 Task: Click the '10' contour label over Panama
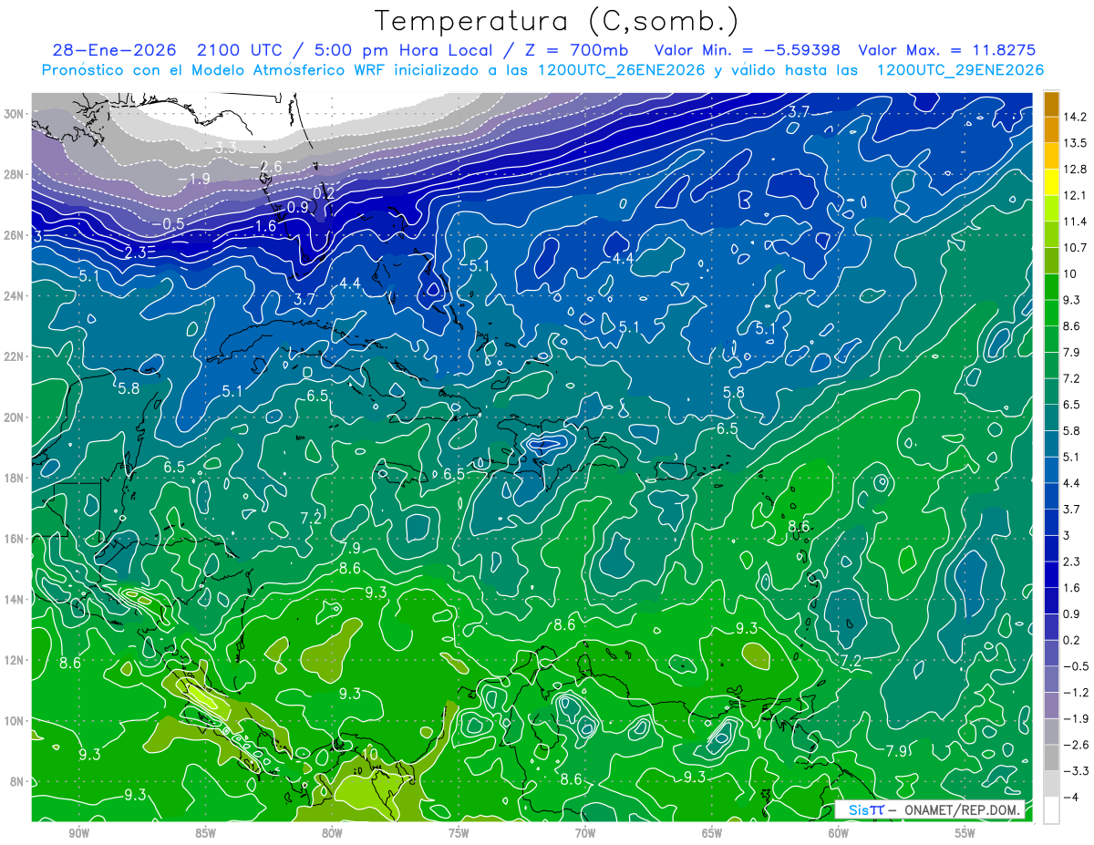coord(370,754)
